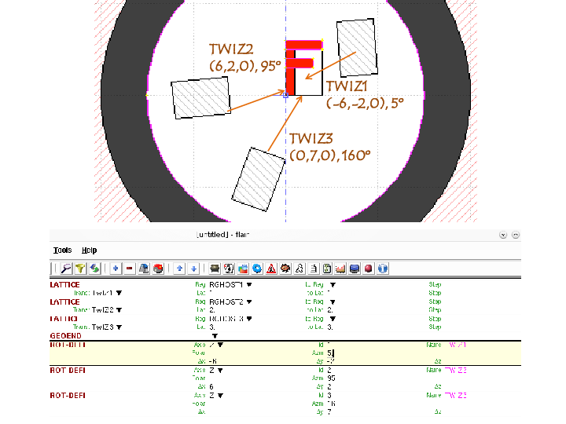Open the Axis Z dropdown of second ROT-DEFI
Screen dimensions: 566x424
(220, 371)
